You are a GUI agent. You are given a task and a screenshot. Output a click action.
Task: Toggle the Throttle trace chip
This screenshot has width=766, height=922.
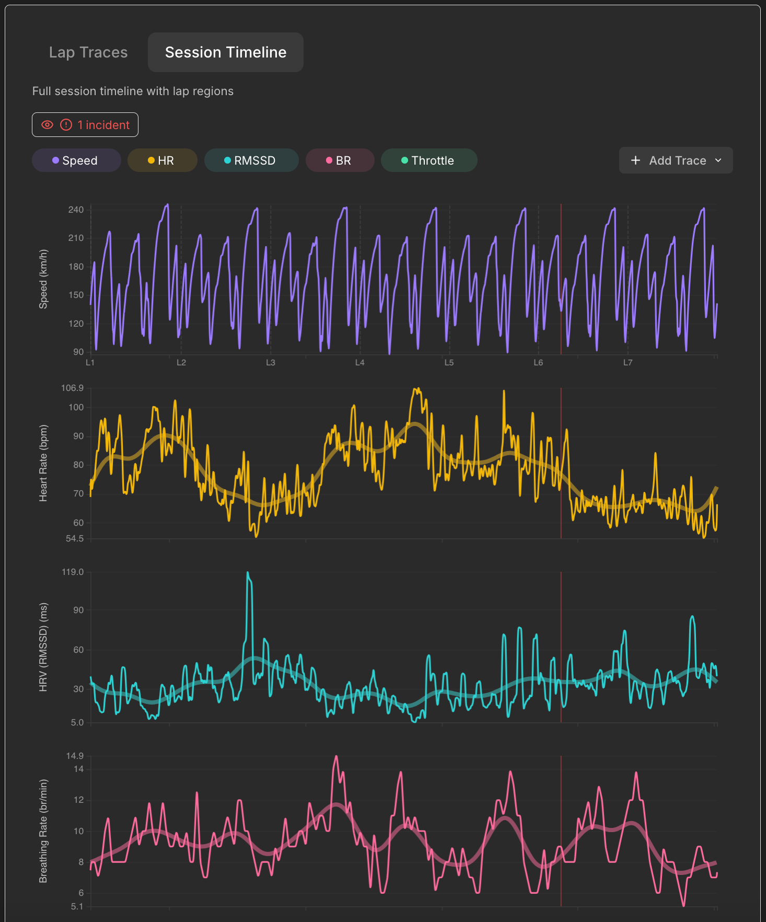pos(429,160)
